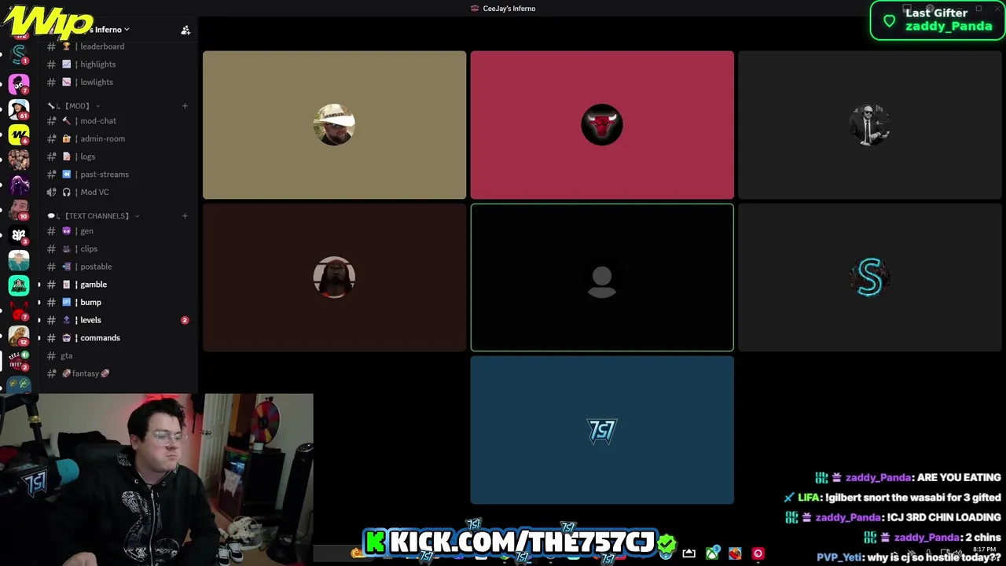Select the tile with suited man avatar

(869, 125)
